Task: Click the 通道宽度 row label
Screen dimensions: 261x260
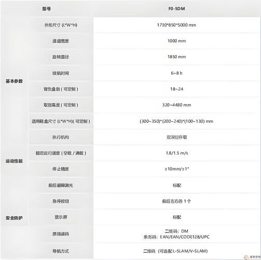Action: 61,41
